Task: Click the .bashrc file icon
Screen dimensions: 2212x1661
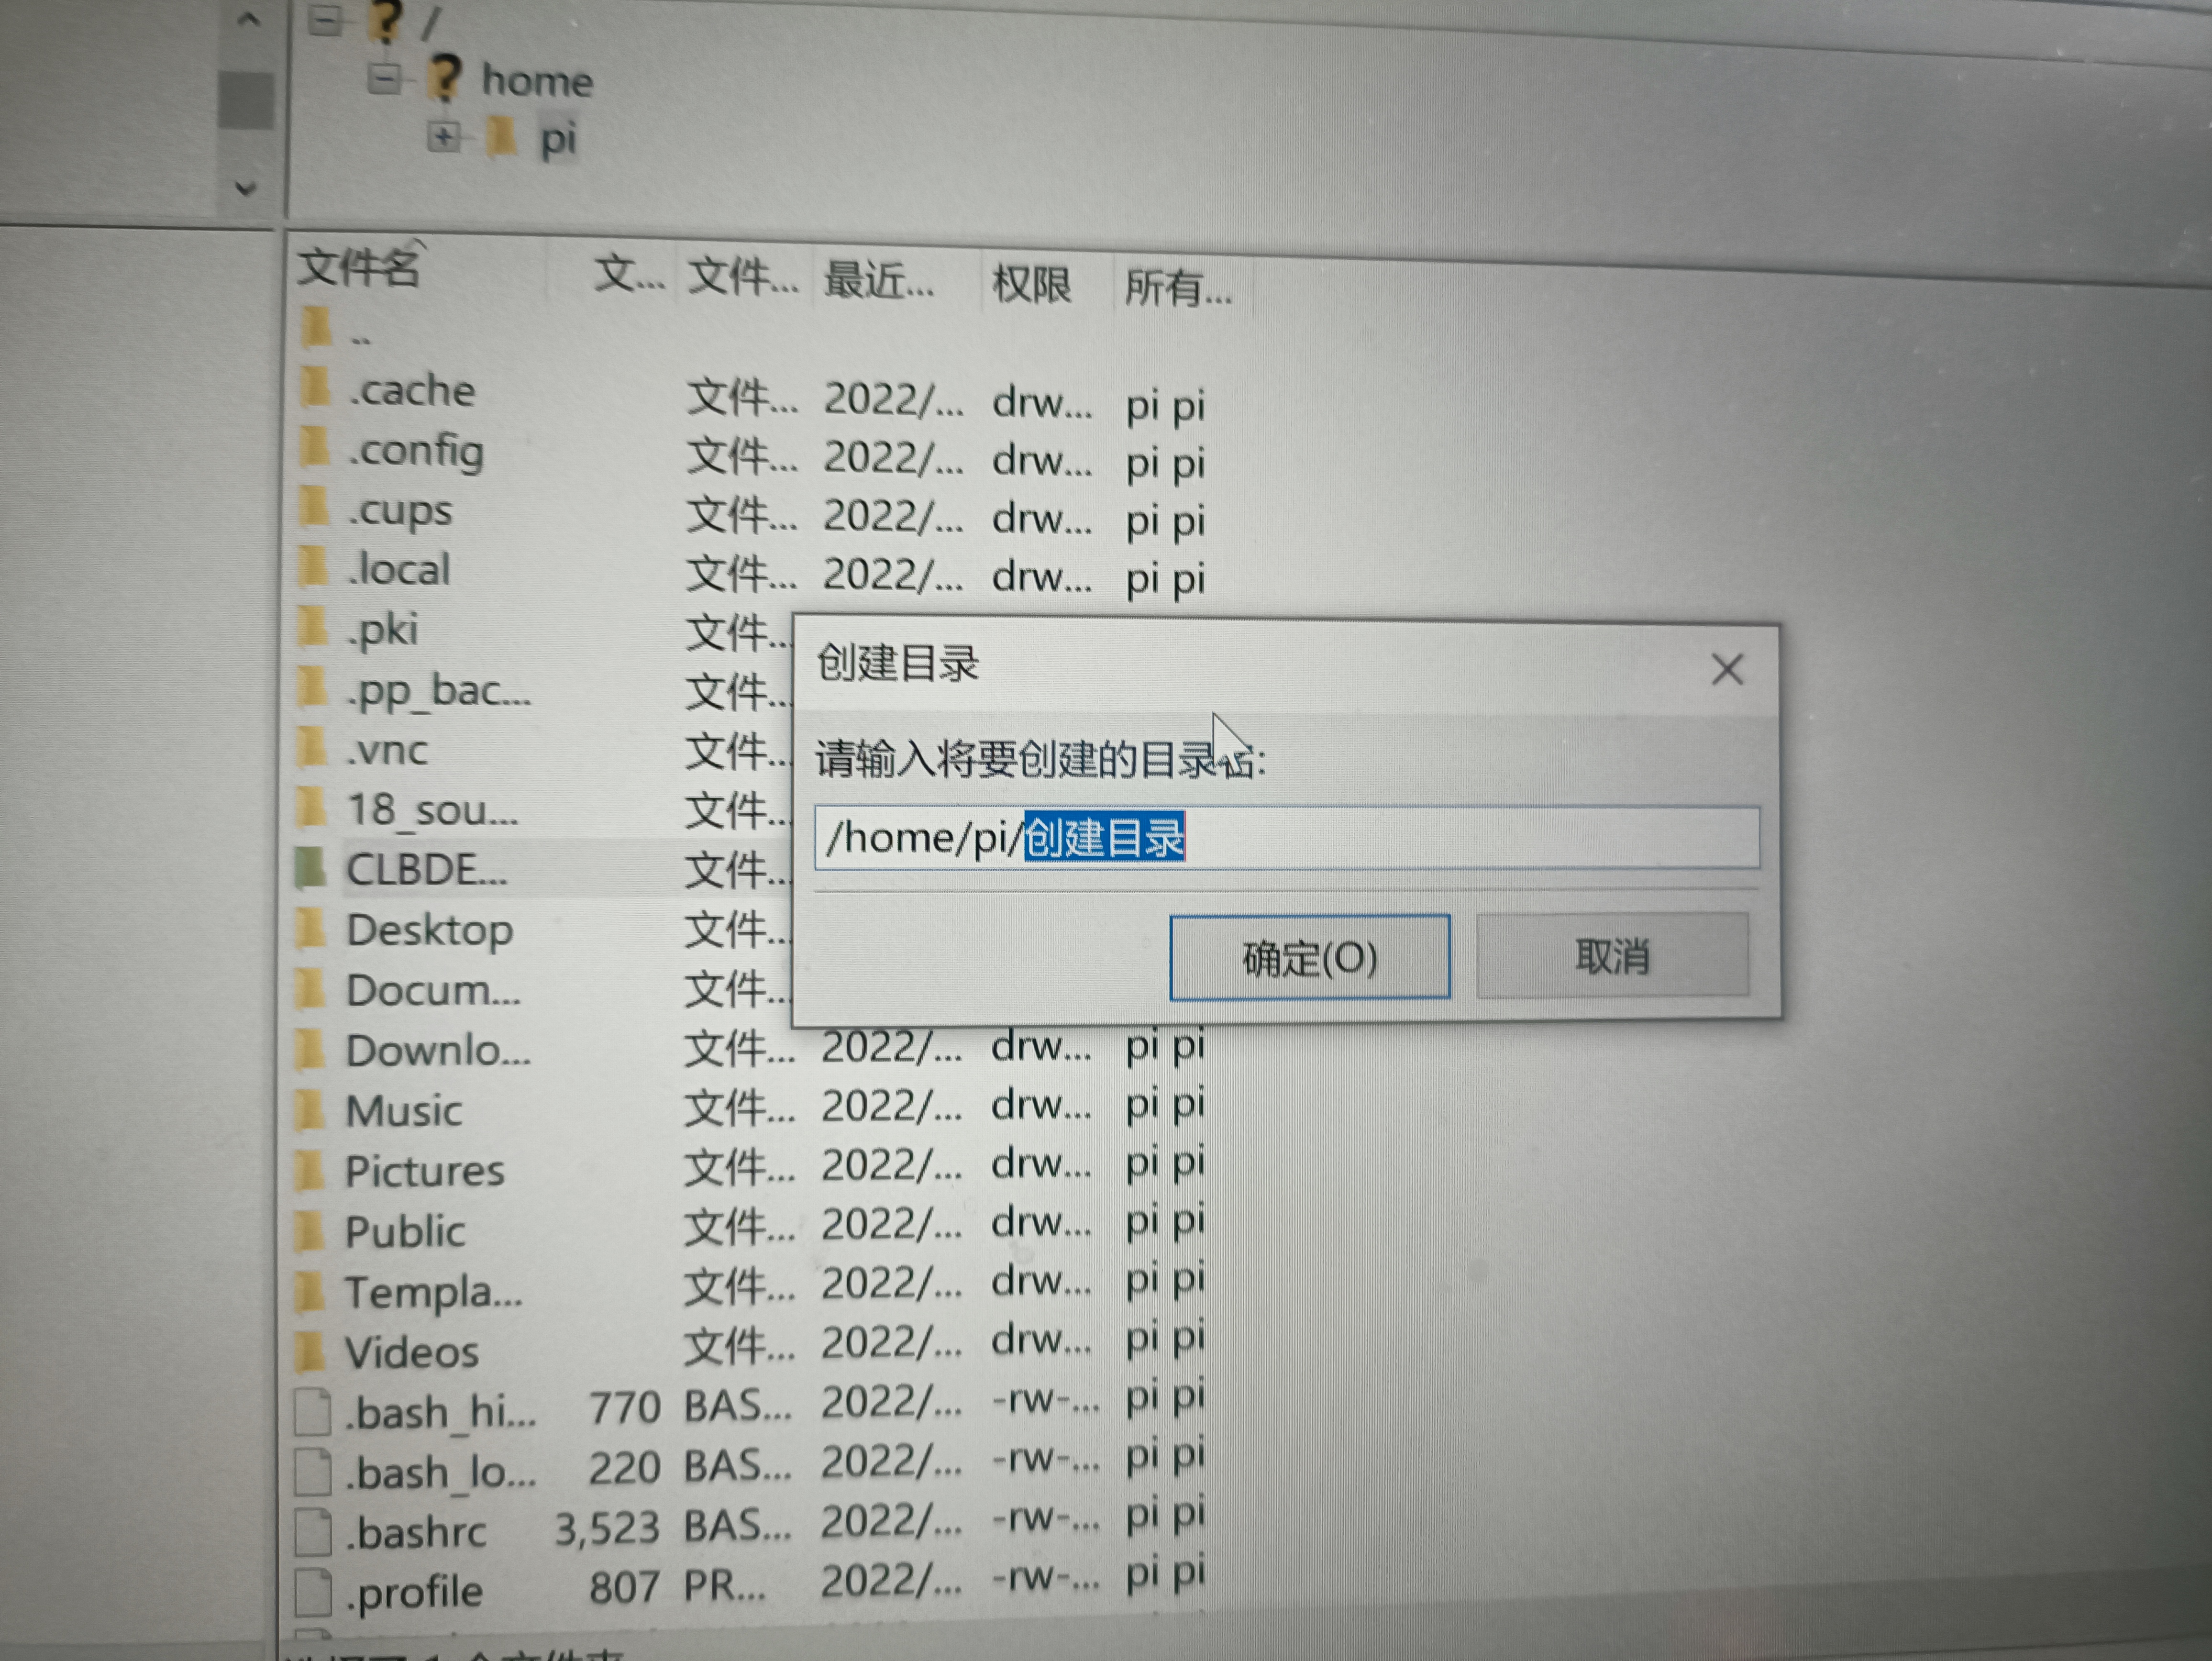Action: coord(313,1531)
